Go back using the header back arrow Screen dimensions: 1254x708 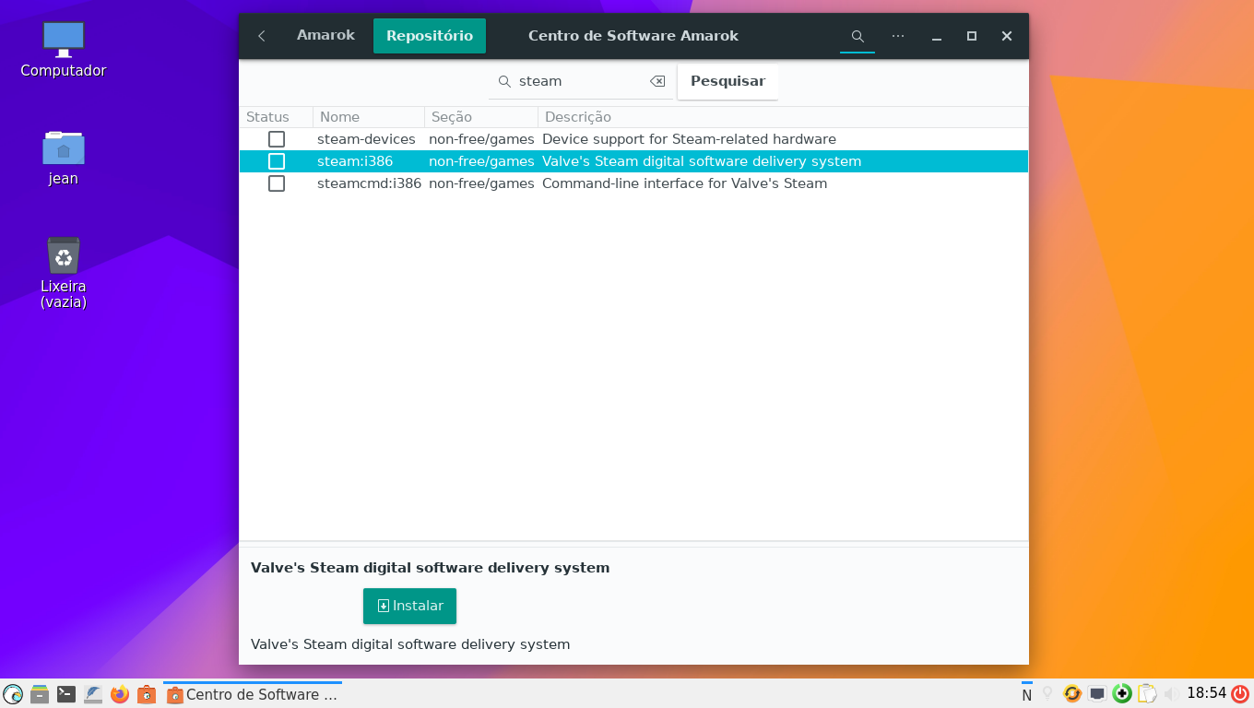coord(262,36)
